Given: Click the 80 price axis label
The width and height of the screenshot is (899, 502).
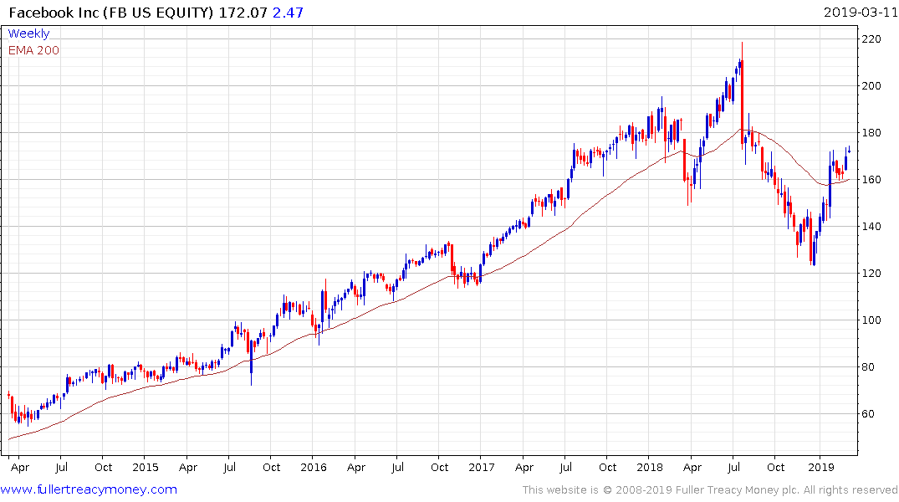Looking at the screenshot, I should click(868, 367).
